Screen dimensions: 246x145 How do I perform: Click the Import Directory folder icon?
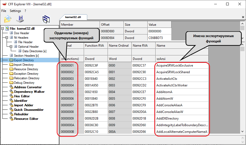11,64
